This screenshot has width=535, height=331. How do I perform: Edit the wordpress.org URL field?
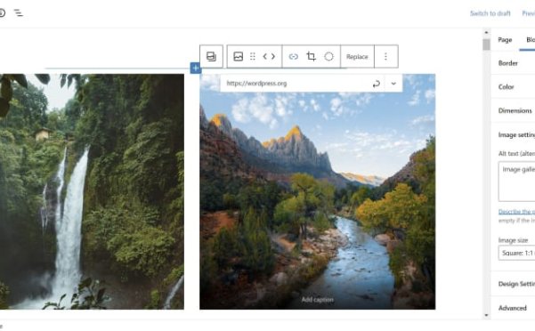296,84
